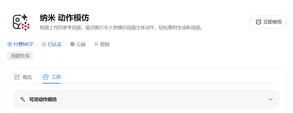Click the 已认证 label
This screenshot has width=293, height=113.
click(55, 44)
